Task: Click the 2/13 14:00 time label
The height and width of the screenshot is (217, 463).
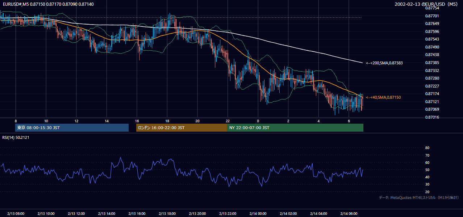Action: click(x=107, y=213)
